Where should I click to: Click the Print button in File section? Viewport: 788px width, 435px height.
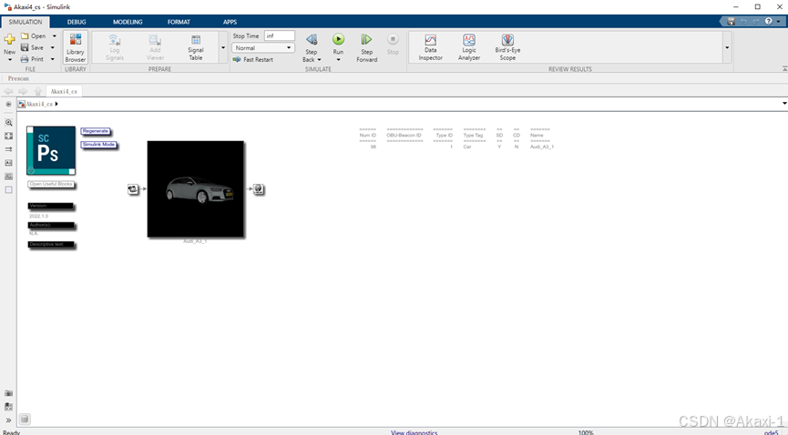tap(32, 59)
